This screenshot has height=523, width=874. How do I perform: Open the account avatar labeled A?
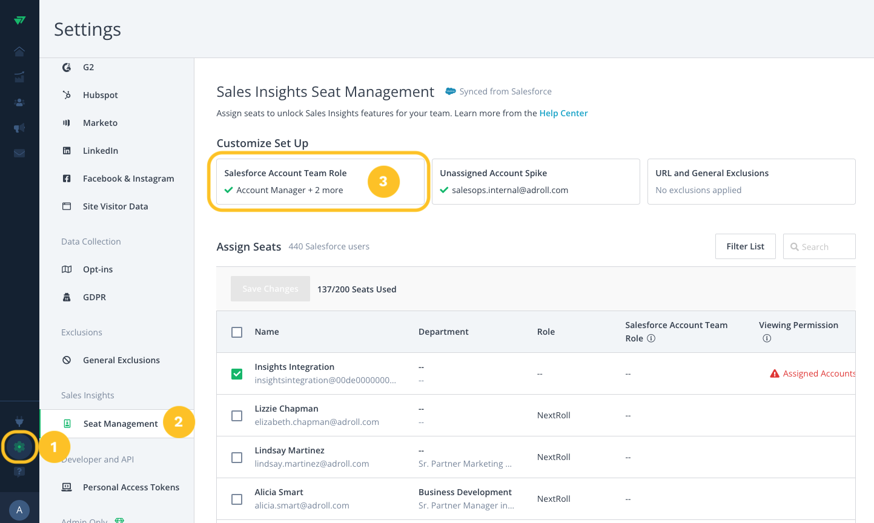coord(19,510)
